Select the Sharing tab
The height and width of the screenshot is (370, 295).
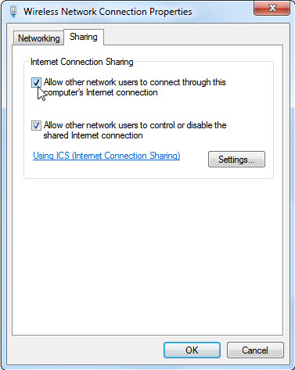coord(84,38)
